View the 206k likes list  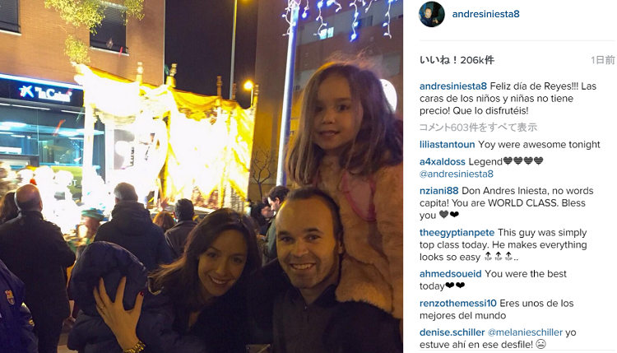457,60
